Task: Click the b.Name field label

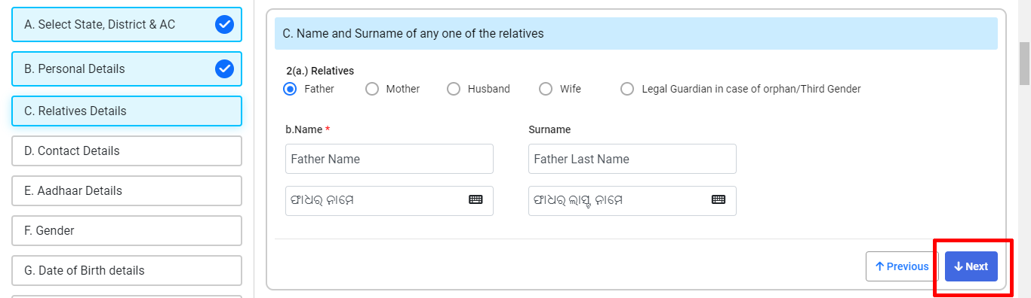Action: coord(308,129)
